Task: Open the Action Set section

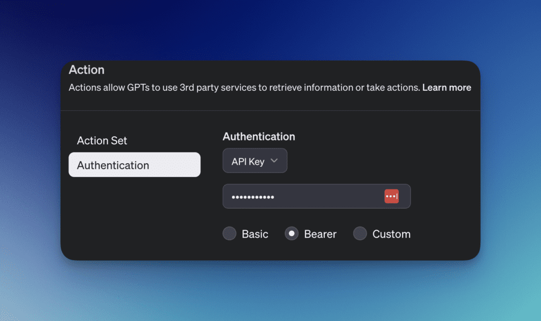Action: [x=102, y=140]
